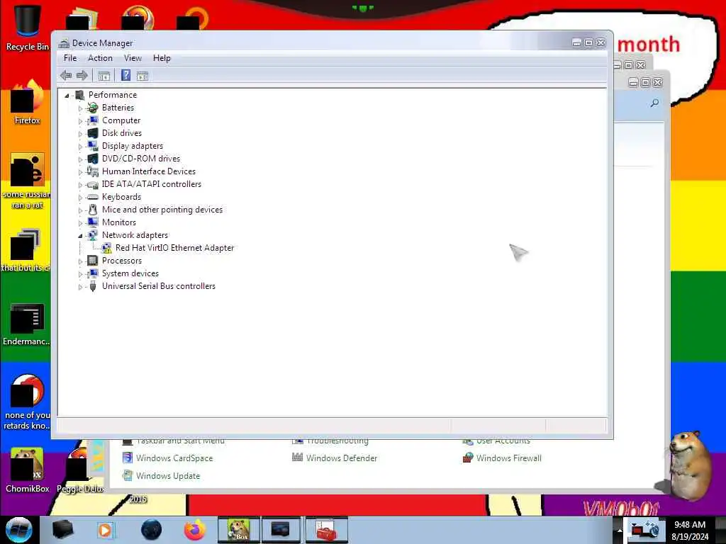Select Universal Serial Bus controllers
726x544 pixels.
tap(159, 286)
